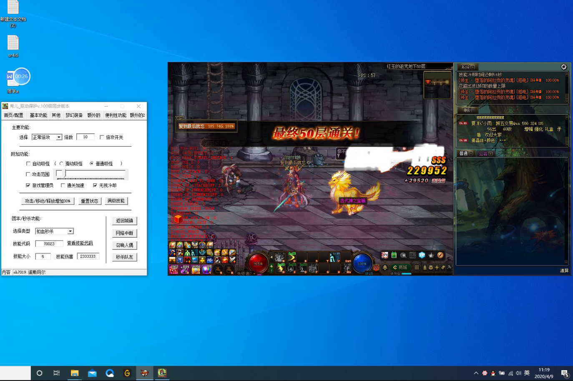Expand the 系统 chat tab plus button
This screenshot has width=573, height=381.
pos(472,67)
